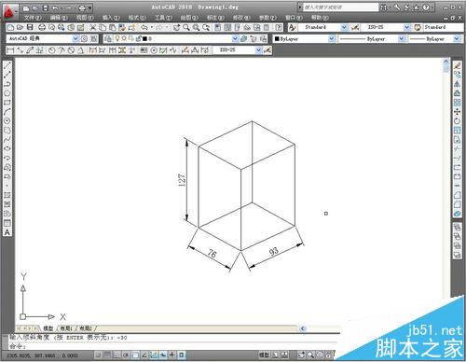
Task: Toggle Object Snap Tracking in status bar
Action: coord(144,355)
